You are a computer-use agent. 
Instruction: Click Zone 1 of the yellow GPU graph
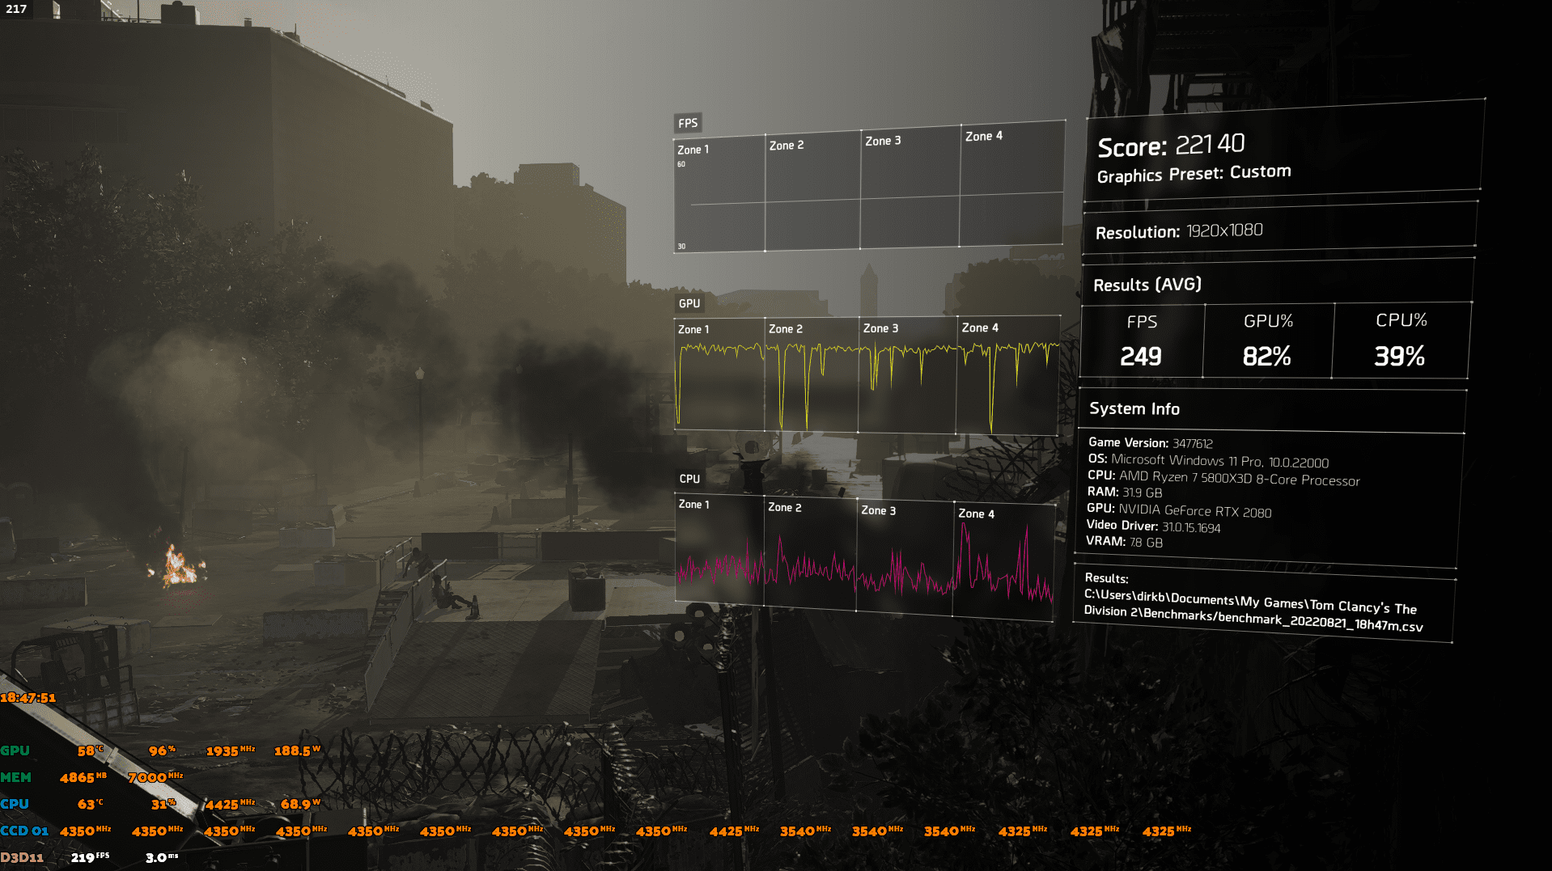(720, 374)
